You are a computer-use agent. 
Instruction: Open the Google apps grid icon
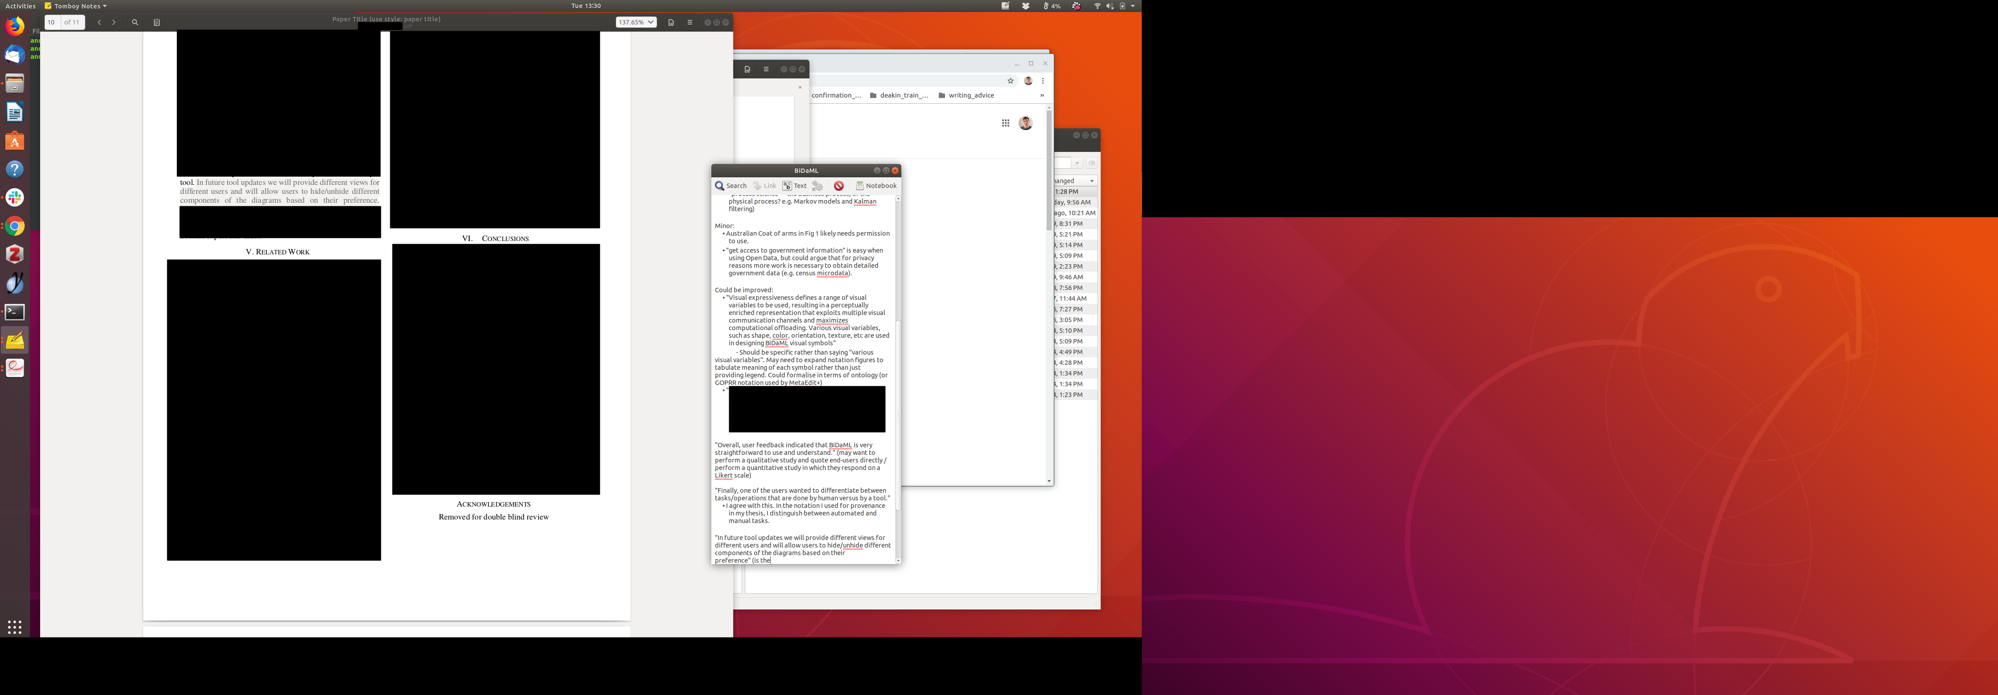1005,123
